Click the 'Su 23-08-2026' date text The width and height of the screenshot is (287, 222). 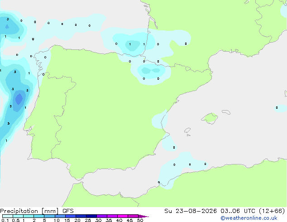[191, 211]
